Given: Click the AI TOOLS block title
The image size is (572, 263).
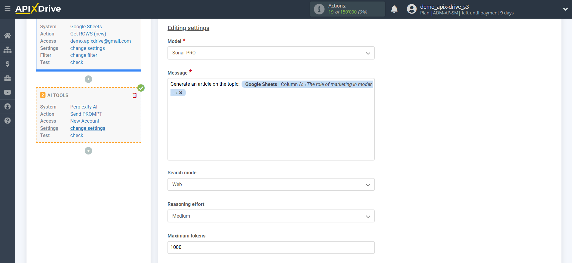Looking at the screenshot, I should [58, 95].
